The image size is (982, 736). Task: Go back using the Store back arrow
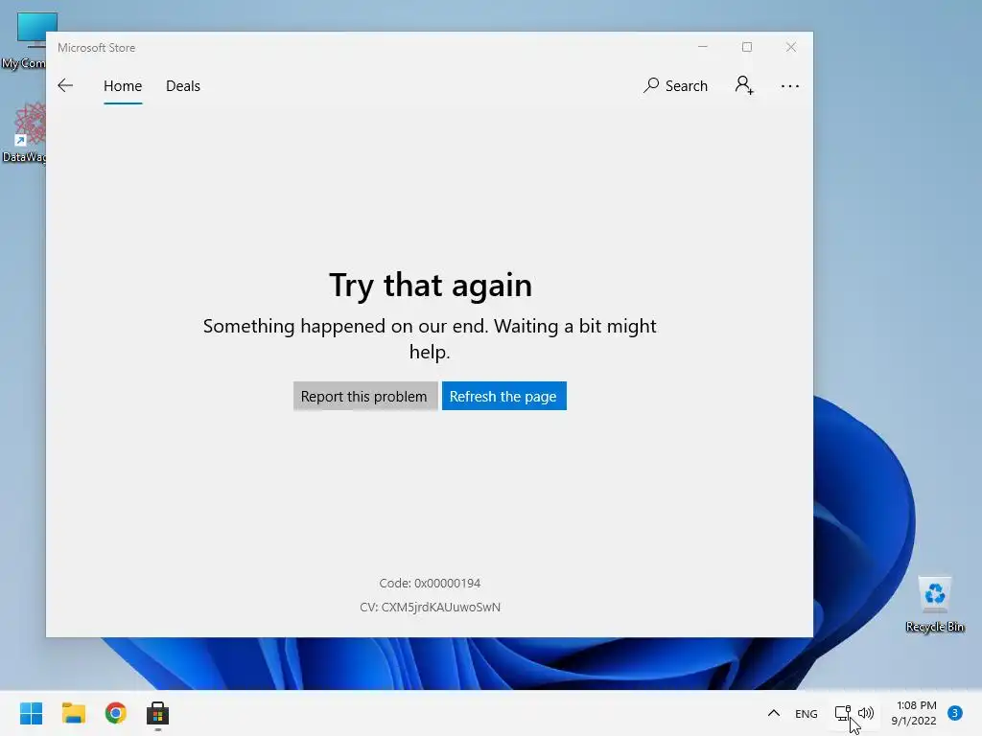65,85
